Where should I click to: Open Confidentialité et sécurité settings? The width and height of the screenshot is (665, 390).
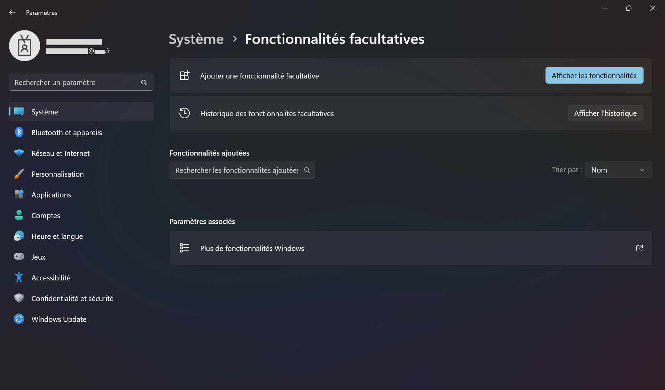tap(72, 298)
